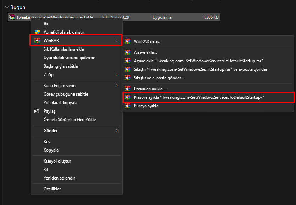Click the 'Bugün' group header text

tap(18, 7)
